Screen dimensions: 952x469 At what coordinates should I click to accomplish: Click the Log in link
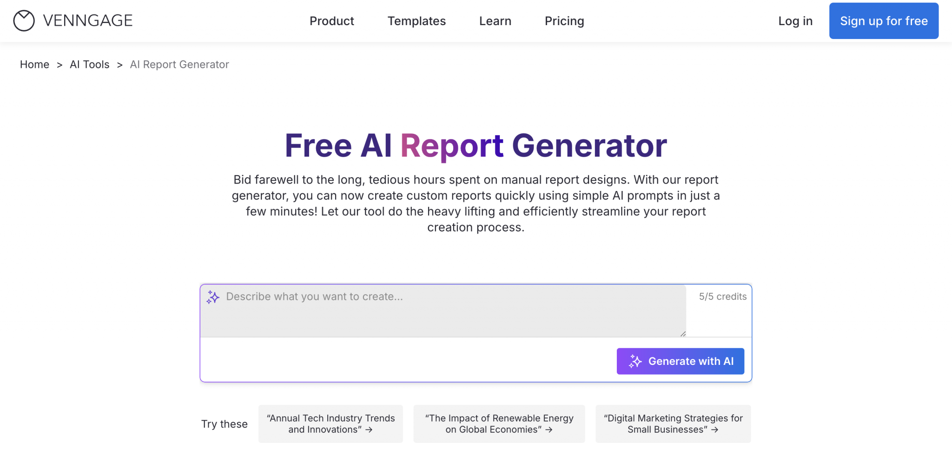(795, 20)
